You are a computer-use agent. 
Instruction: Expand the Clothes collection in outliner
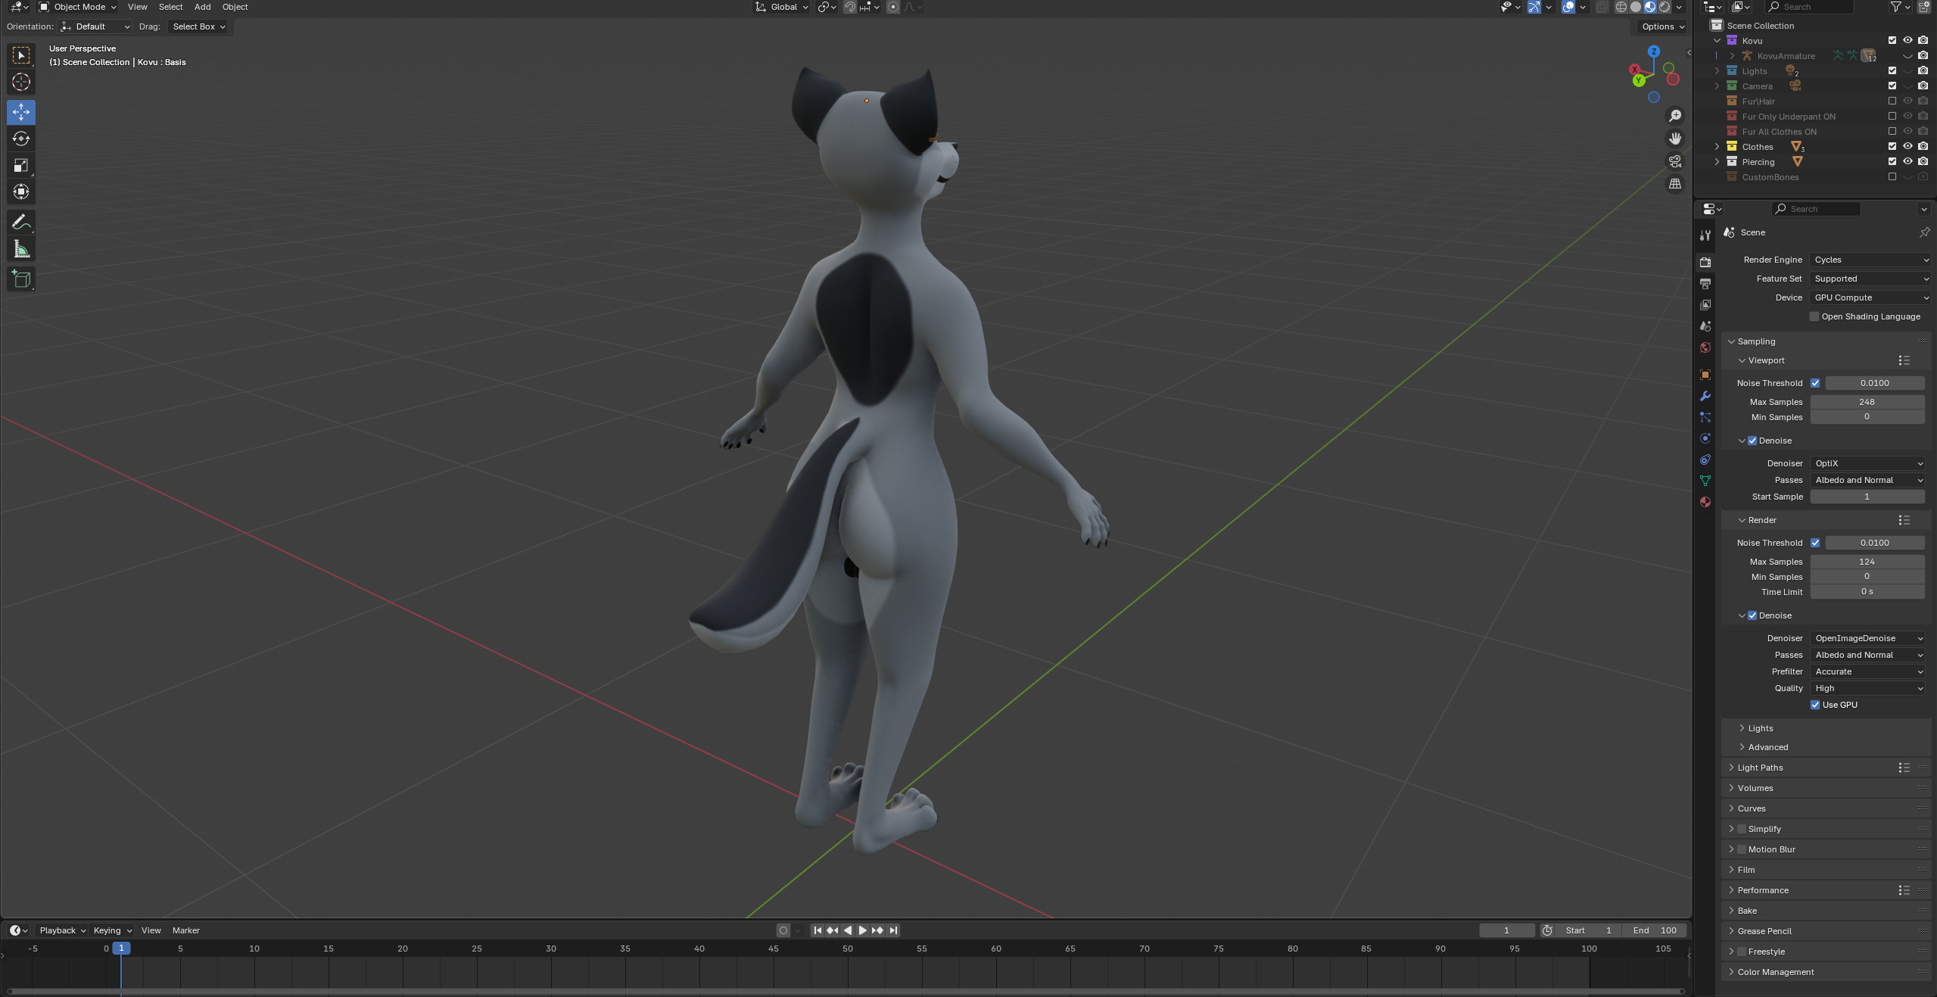coord(1717,147)
